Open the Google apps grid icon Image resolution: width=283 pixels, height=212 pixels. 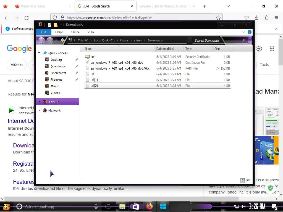click(x=272, y=49)
